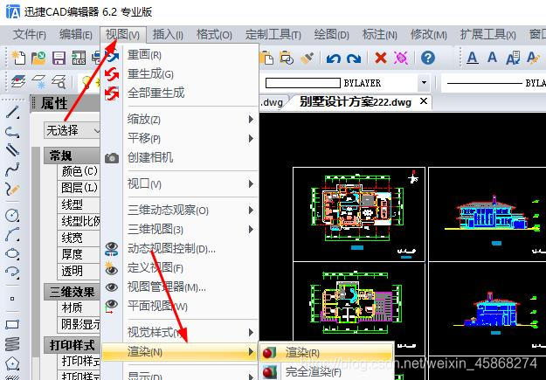Click the Paste clipboard icon

point(266,59)
